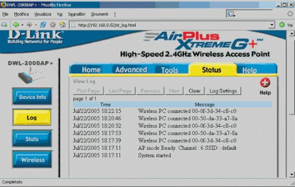Click the page scrollbar down arrow

pyautogui.click(x=291, y=174)
